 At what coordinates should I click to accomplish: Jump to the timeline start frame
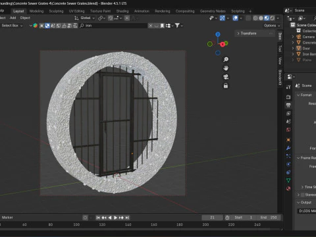[98, 218]
